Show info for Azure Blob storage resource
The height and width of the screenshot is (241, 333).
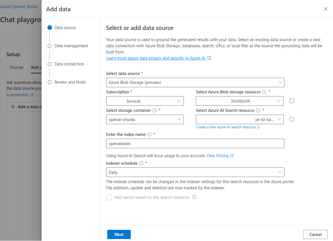tap(264, 92)
